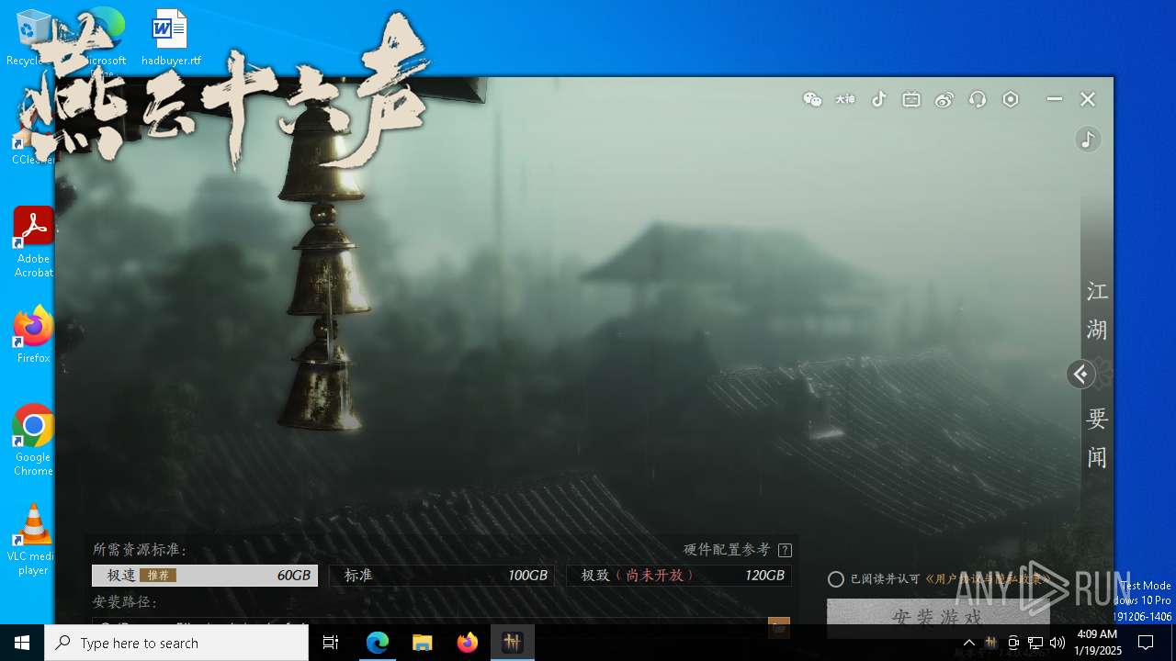The height and width of the screenshot is (661, 1176).
Task: Open Google Chrome desktop shortcut
Action: [33, 440]
